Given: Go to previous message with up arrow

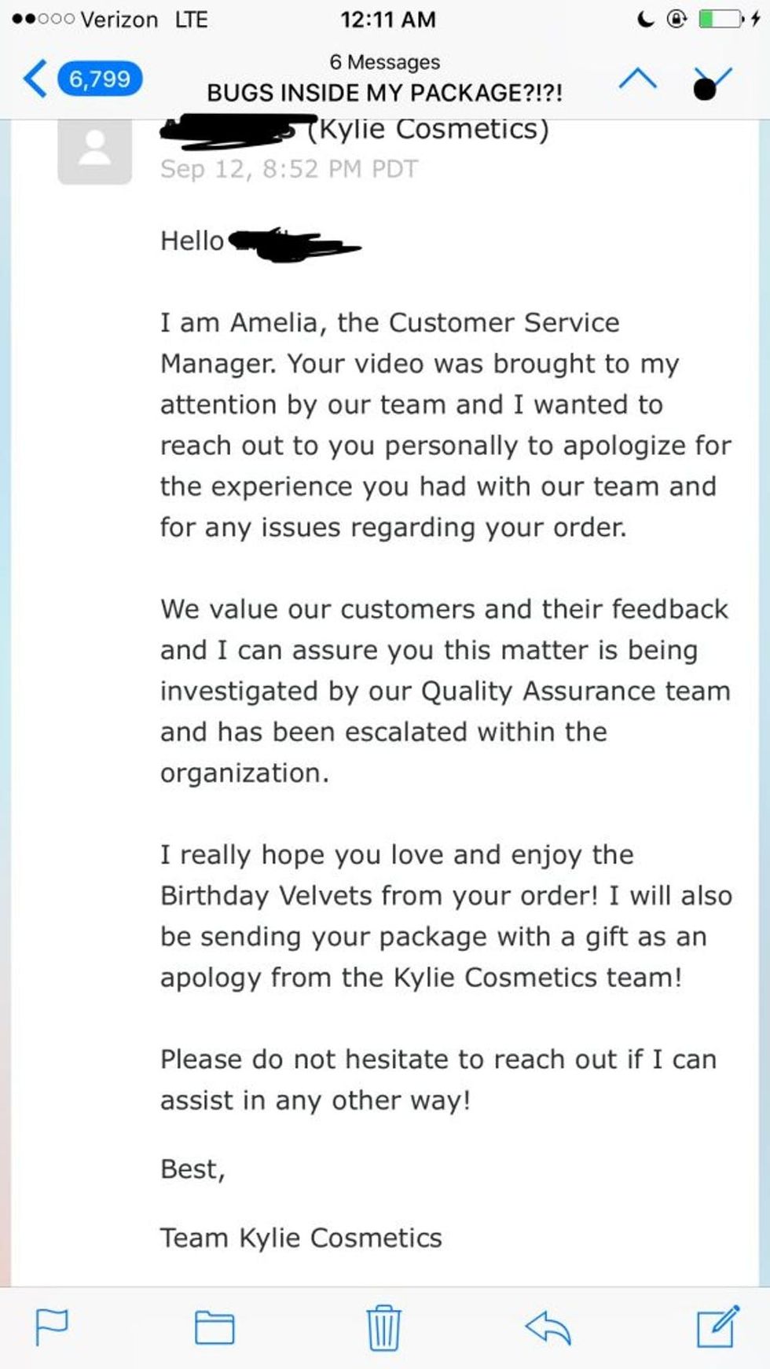Looking at the screenshot, I should point(637,79).
